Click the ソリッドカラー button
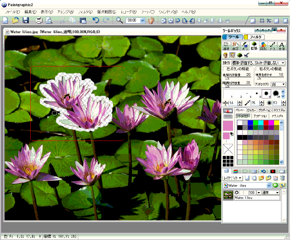 pyautogui.click(x=243, y=116)
